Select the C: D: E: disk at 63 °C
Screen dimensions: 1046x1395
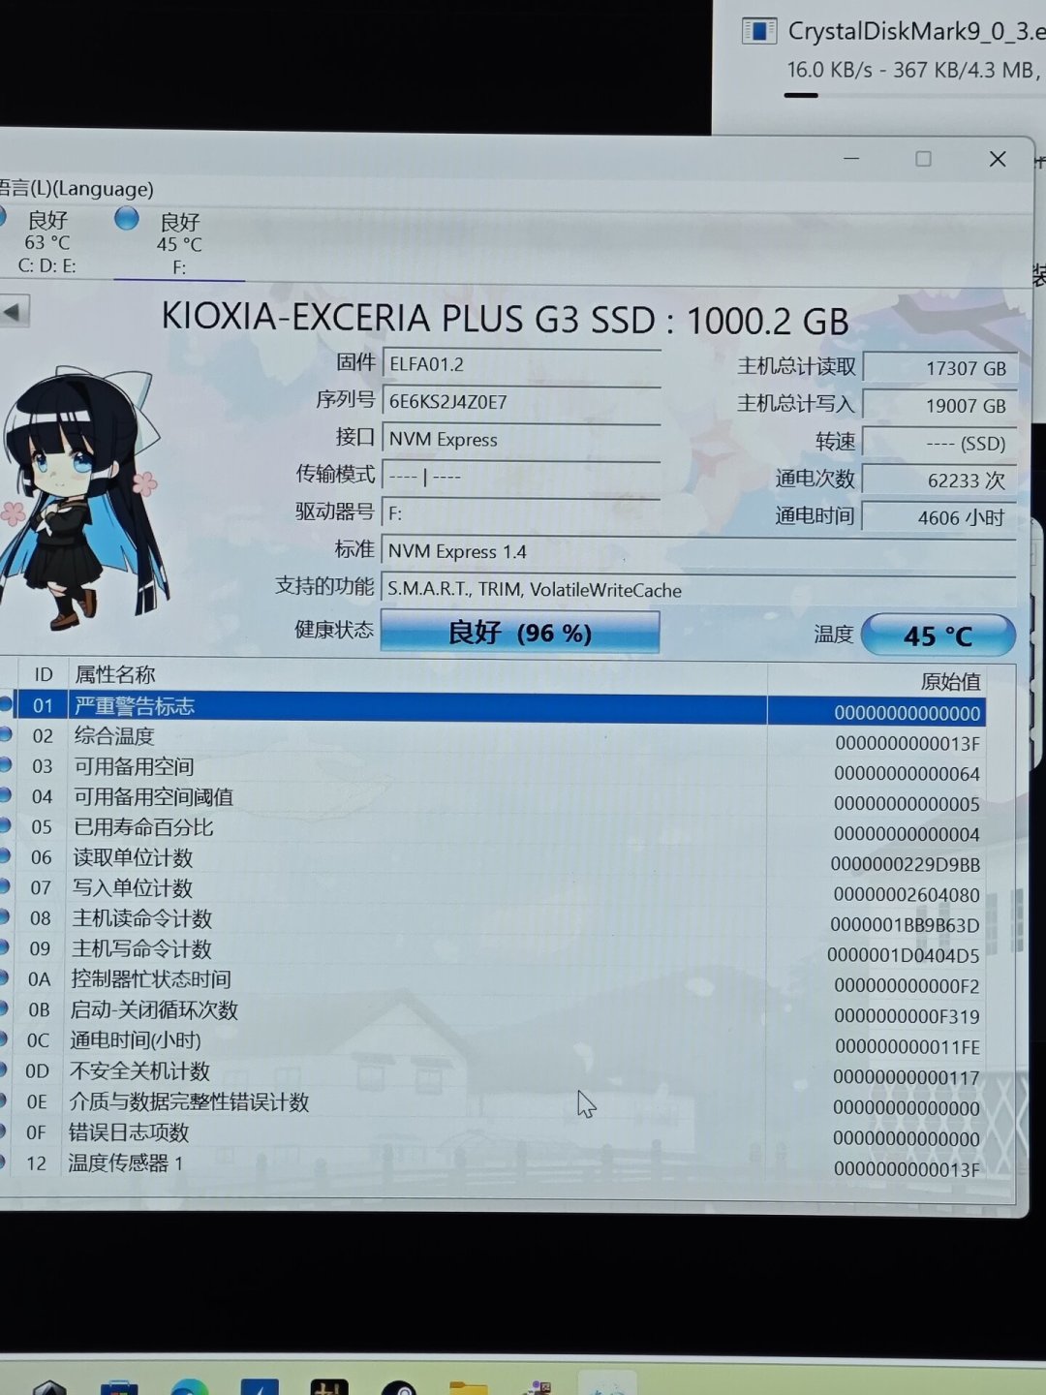(x=46, y=242)
